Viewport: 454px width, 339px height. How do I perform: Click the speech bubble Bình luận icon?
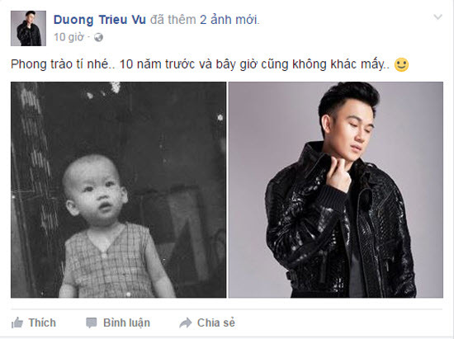91,323
